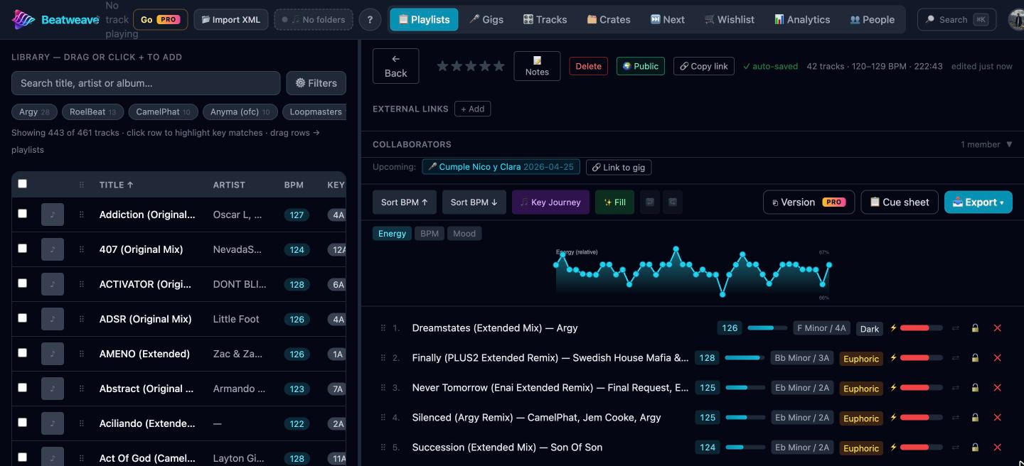This screenshot has width=1024, height=466.
Task: Click the first star in the rating
Action: (442, 66)
